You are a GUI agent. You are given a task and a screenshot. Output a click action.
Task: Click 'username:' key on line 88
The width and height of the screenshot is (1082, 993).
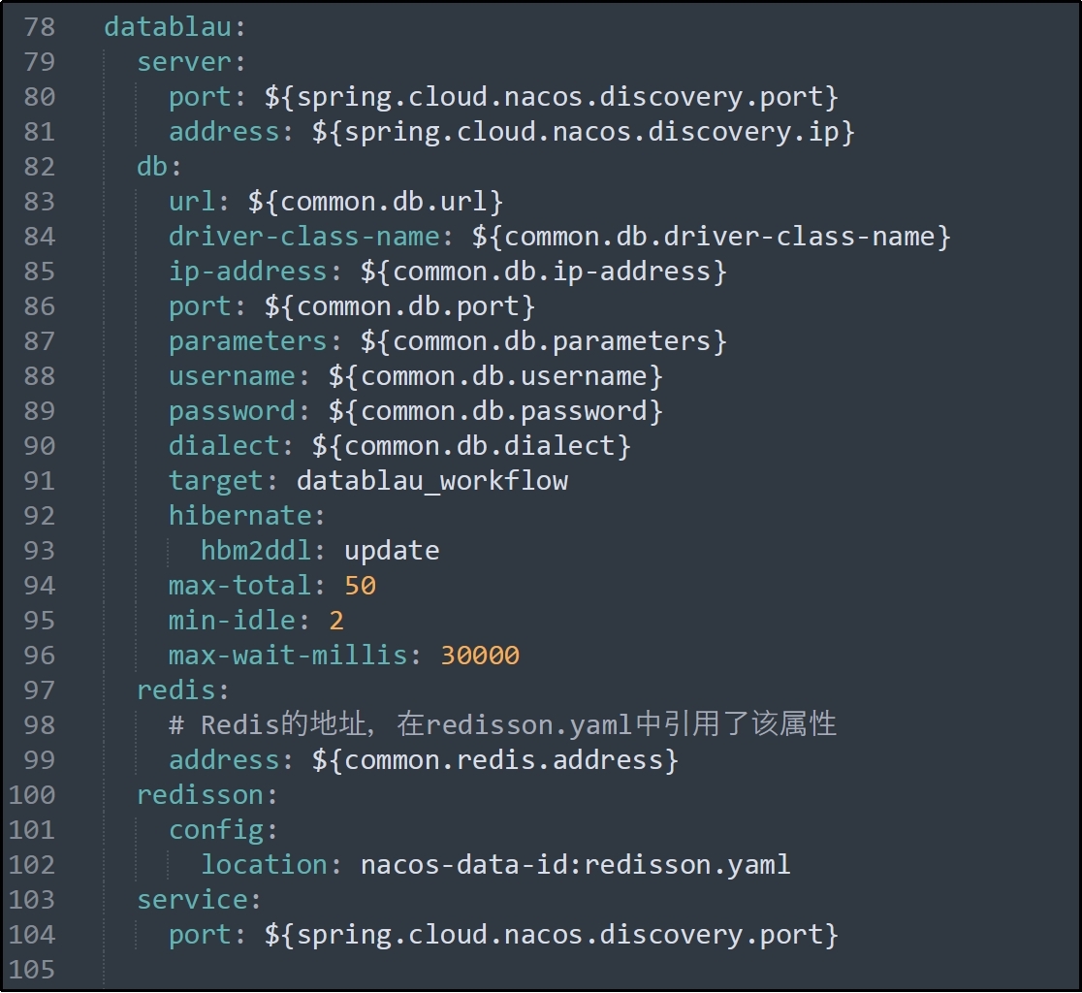239,377
